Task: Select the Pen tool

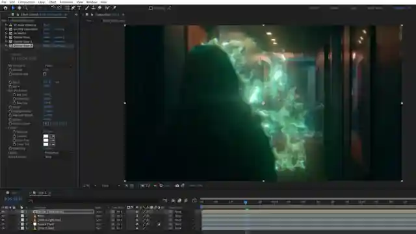Action: tap(73, 8)
